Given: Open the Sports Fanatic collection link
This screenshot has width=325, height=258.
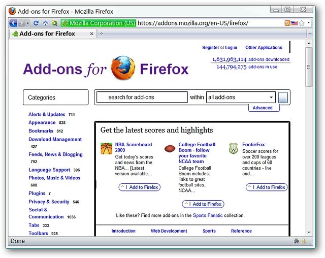Looking at the screenshot, I should pos(208,215).
